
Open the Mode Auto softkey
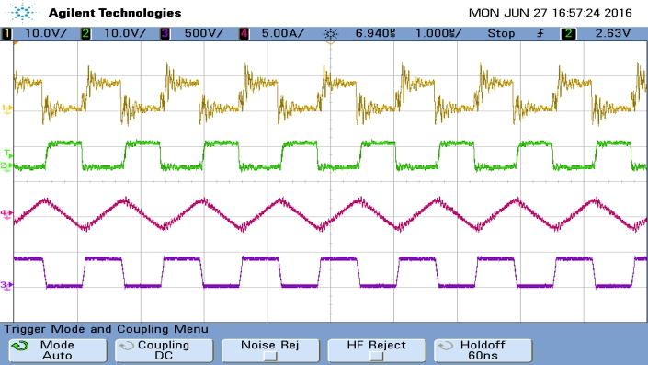tap(58, 350)
